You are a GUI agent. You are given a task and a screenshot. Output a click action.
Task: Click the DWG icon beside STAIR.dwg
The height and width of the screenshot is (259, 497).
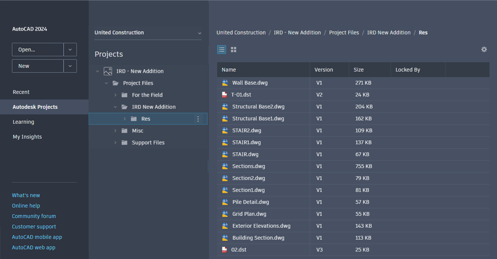tap(225, 154)
